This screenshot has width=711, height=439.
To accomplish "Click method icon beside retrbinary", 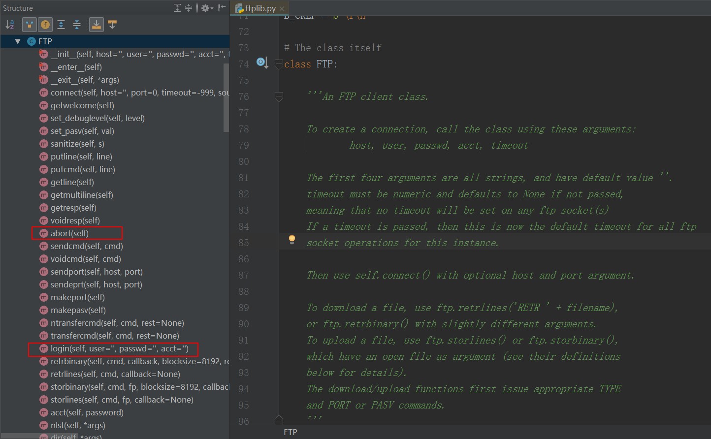I will [44, 361].
